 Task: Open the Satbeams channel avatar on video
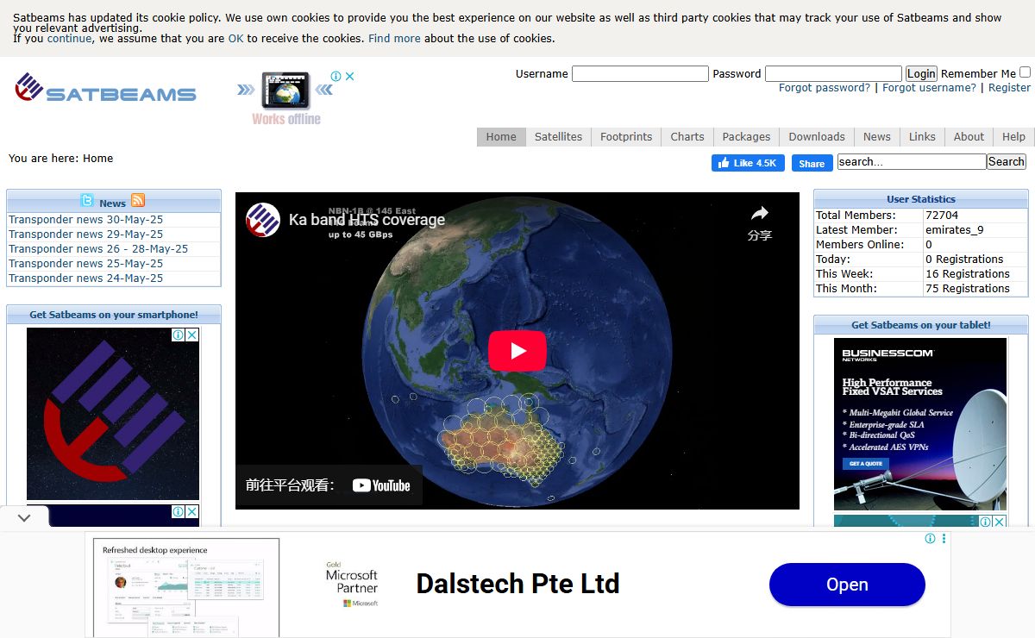262,220
